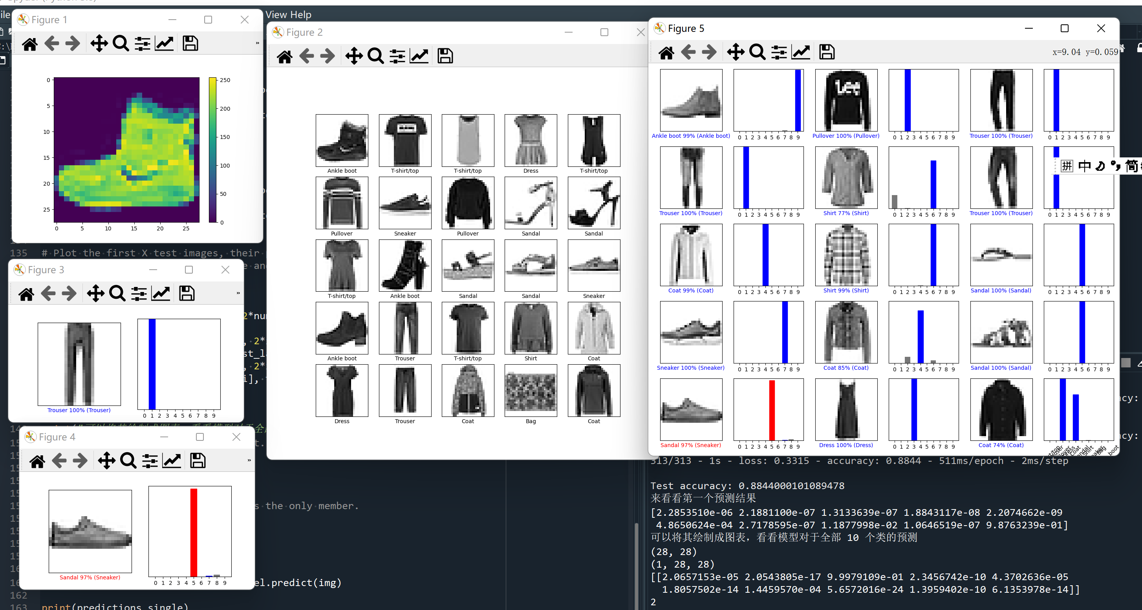Open Edit axis parameters in Figure 4
Viewport: 1142px width, 610px height.
pos(172,461)
